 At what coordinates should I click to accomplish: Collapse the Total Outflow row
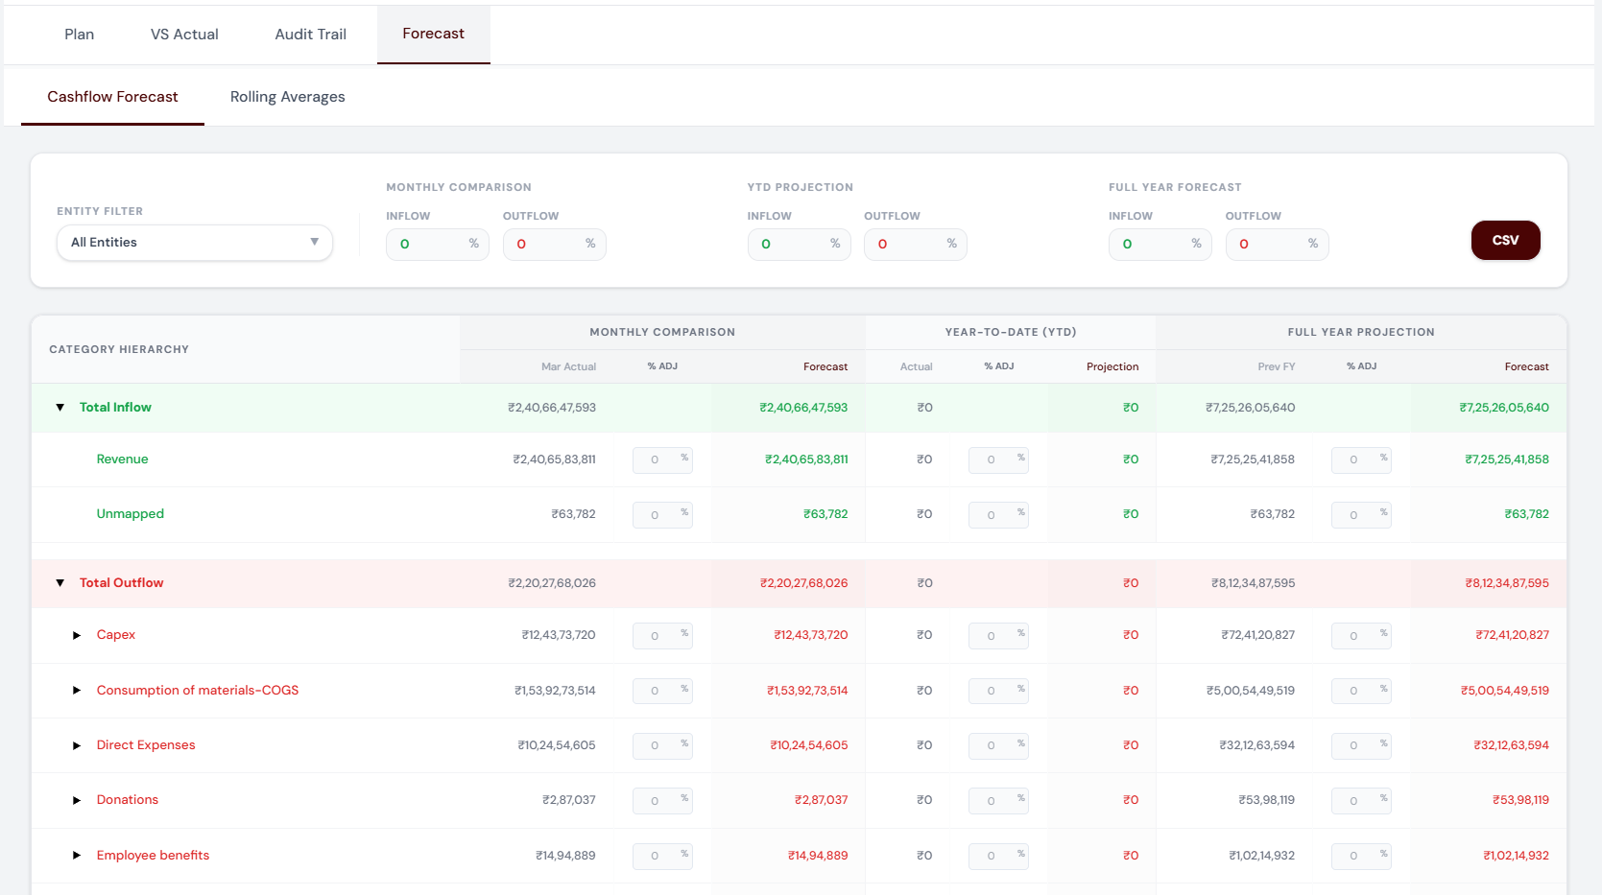pyautogui.click(x=60, y=583)
